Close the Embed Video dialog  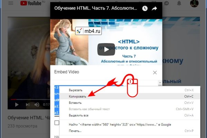pyautogui.click(x=155, y=72)
